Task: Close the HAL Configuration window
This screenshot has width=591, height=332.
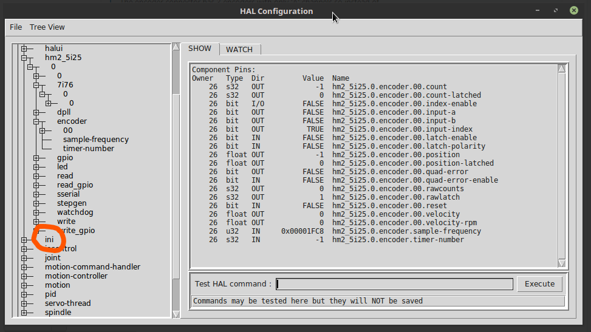Action: 574,11
